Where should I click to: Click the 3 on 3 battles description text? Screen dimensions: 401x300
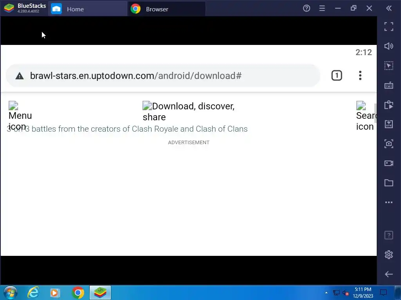tap(127, 129)
